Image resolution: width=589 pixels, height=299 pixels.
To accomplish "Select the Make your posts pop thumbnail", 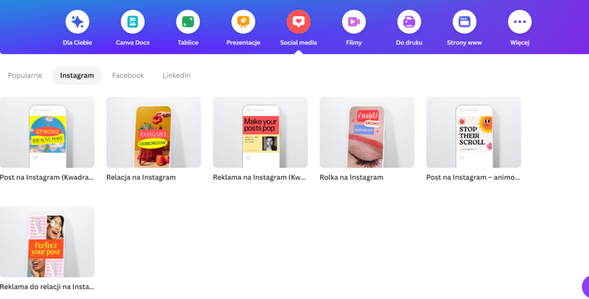I will coord(260,132).
